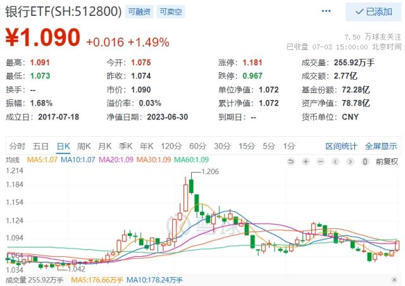
Task: Click the 7.50 万球友关注 followers text
Action: pos(373,37)
